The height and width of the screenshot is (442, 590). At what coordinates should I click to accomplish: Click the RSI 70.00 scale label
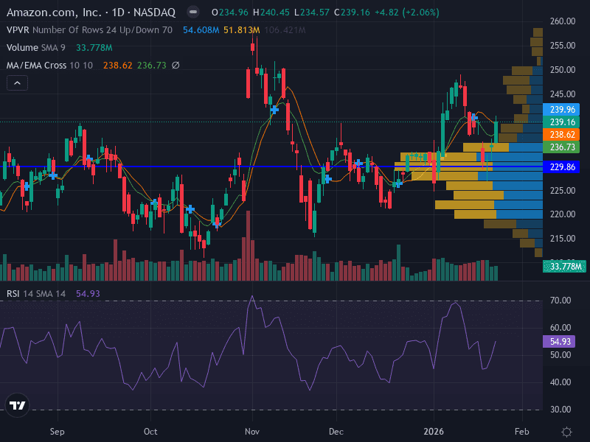tap(560, 301)
